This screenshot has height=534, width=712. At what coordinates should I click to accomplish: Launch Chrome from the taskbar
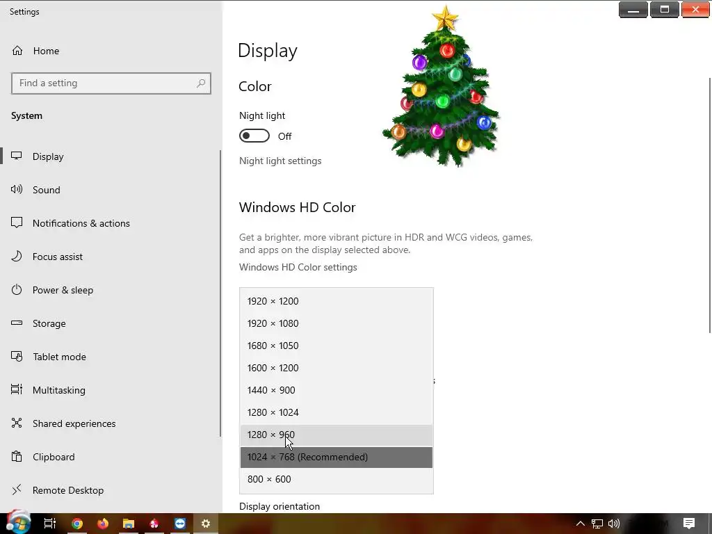[76, 524]
